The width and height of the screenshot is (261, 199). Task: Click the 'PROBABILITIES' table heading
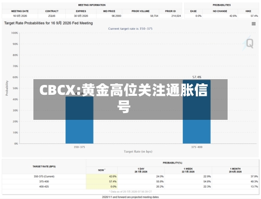tap(221, 5)
